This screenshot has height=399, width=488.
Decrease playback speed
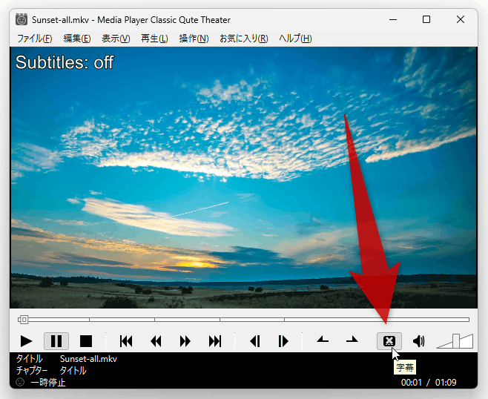(323, 340)
